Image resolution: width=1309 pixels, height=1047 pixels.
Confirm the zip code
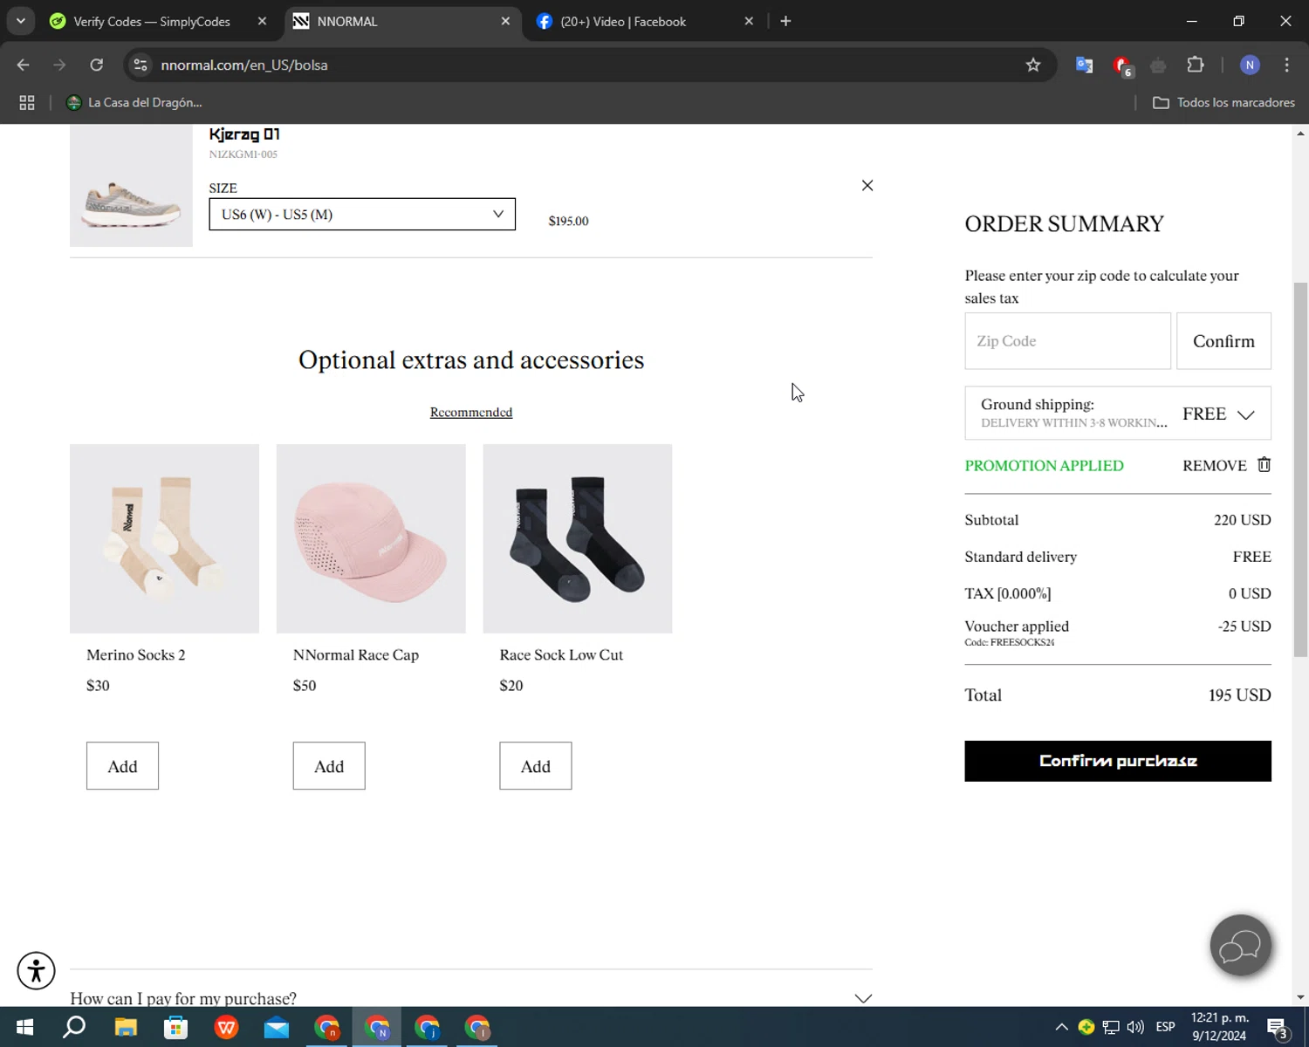[x=1223, y=341]
